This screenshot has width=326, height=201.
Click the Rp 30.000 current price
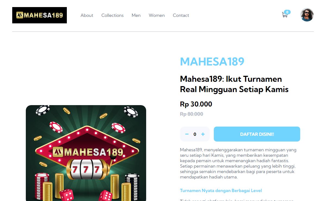click(196, 104)
